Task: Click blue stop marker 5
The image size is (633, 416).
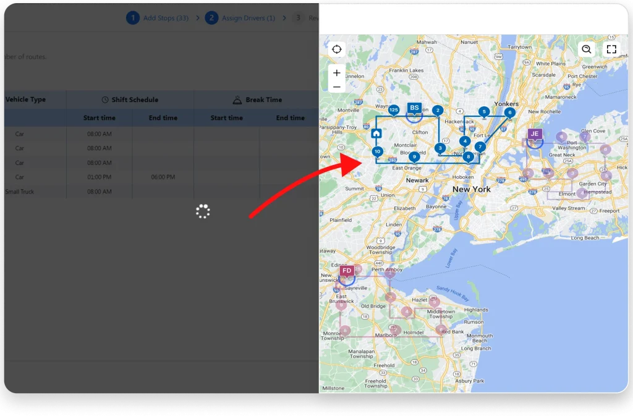Action: [x=484, y=112]
